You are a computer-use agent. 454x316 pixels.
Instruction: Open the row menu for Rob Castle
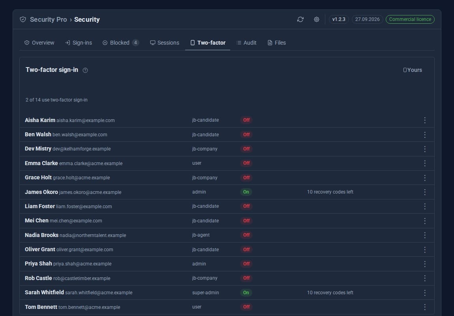click(x=425, y=278)
